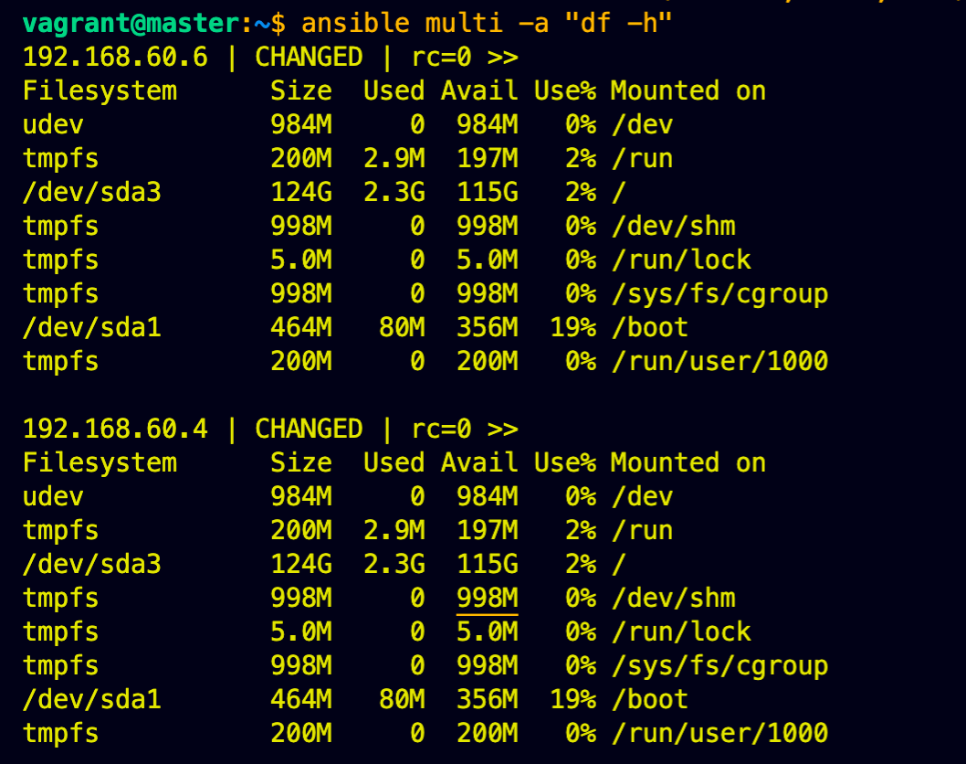Click the first Filesystem column header

100,91
